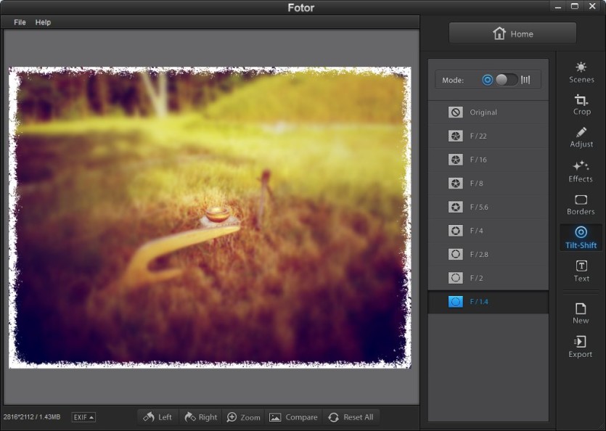Select the Tilt-Shift tool
The image size is (606, 431).
point(581,237)
